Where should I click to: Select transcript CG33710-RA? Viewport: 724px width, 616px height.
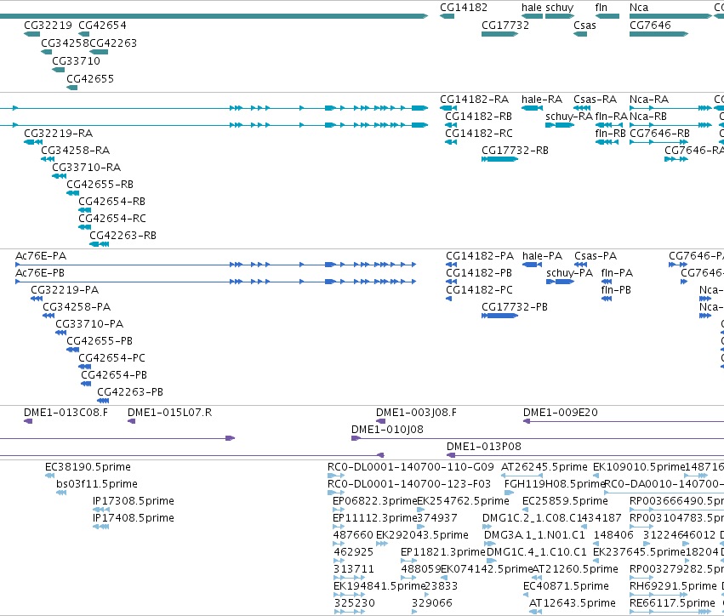[86, 168]
